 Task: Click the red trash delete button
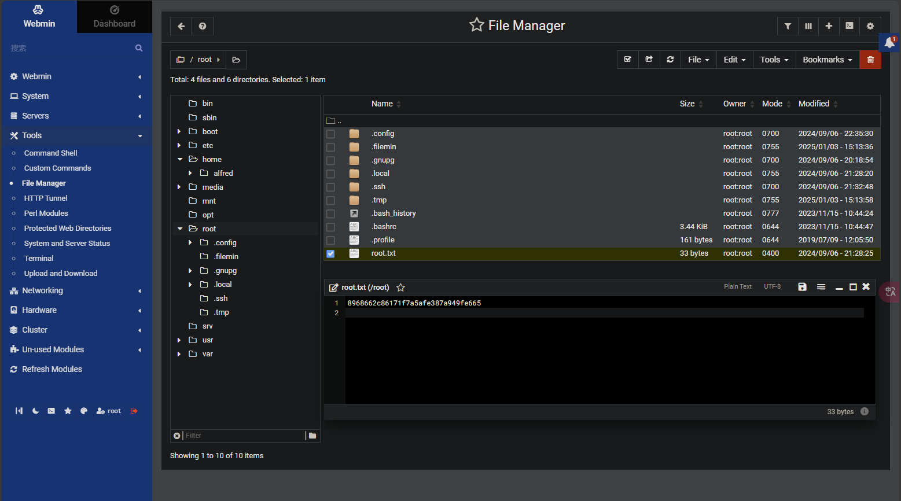870,60
